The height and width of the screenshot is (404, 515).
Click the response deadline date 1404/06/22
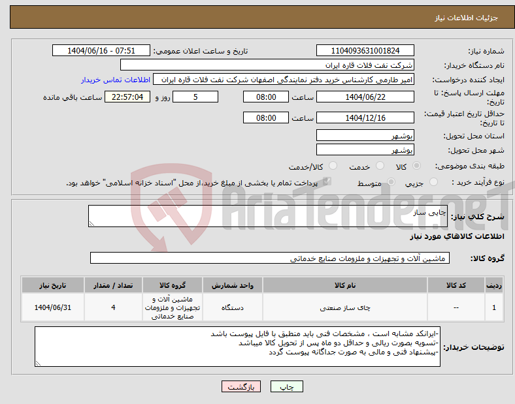point(365,97)
